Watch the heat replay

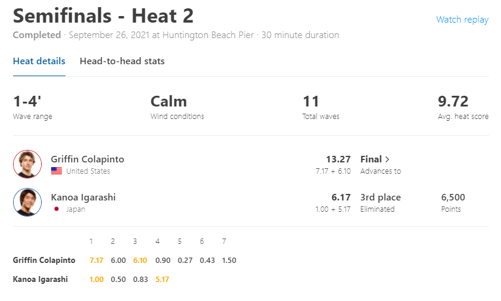click(462, 20)
